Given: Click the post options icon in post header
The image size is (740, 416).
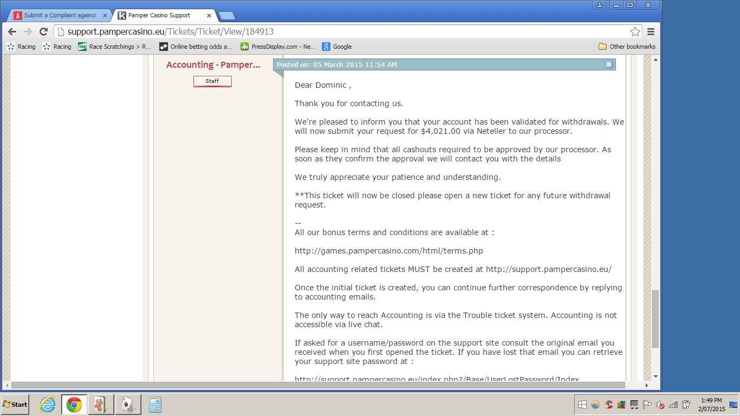Looking at the screenshot, I should coord(609,64).
